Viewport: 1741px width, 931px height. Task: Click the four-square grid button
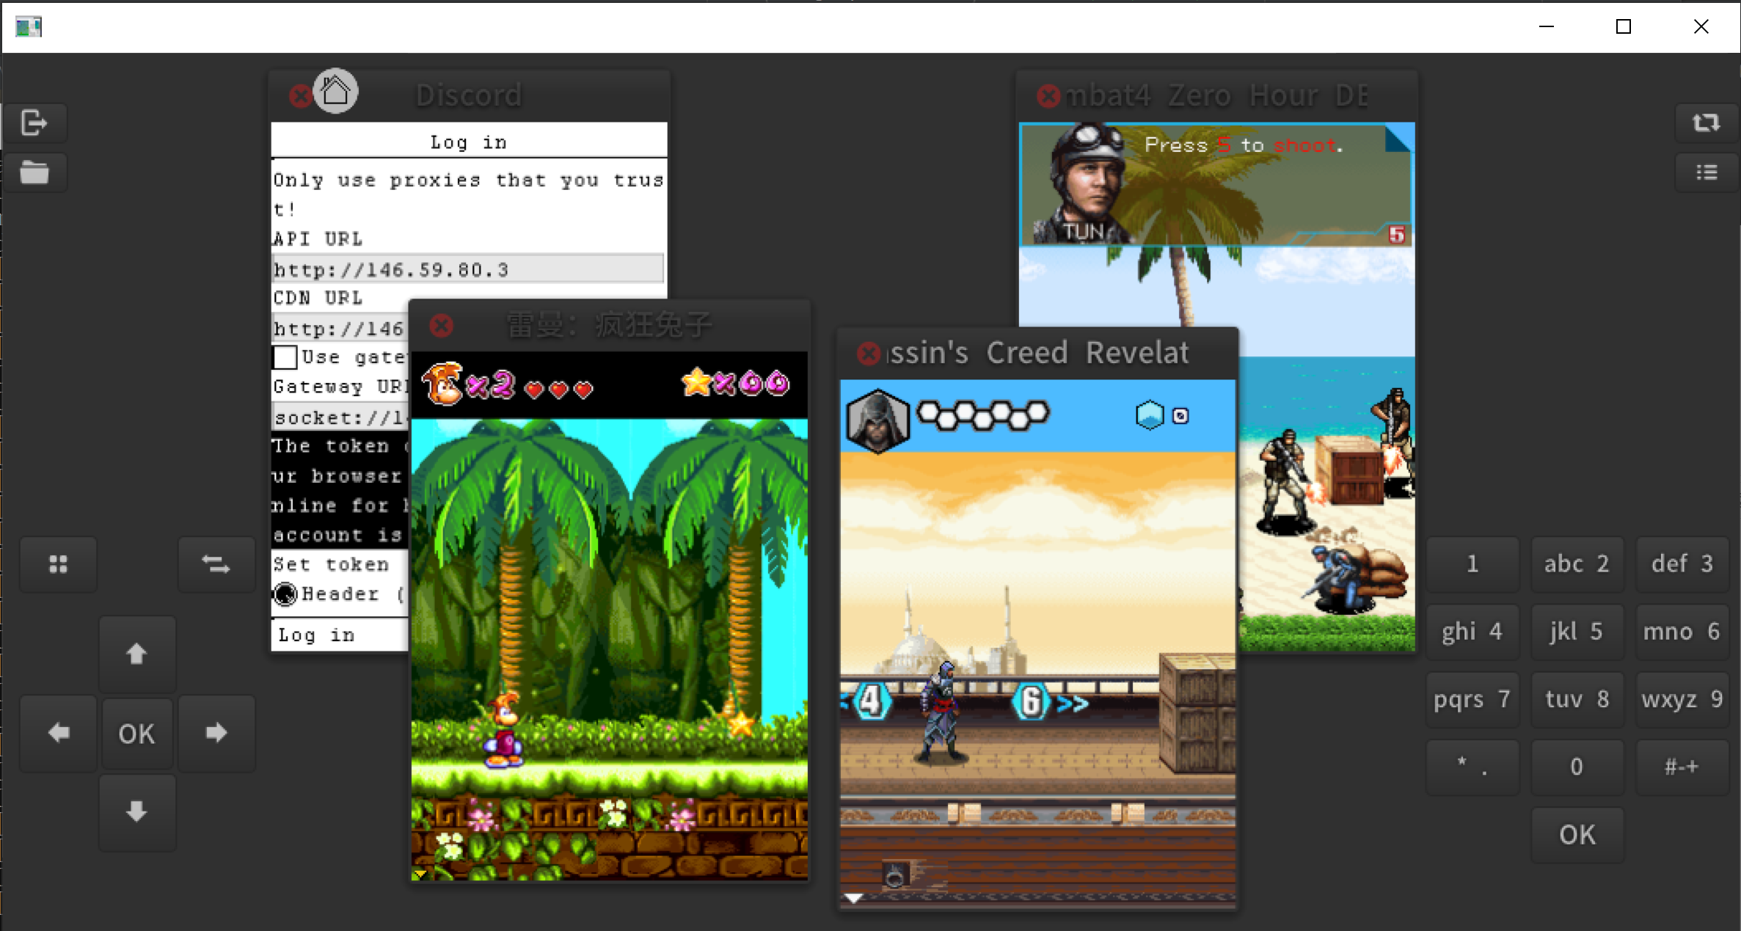(x=58, y=563)
